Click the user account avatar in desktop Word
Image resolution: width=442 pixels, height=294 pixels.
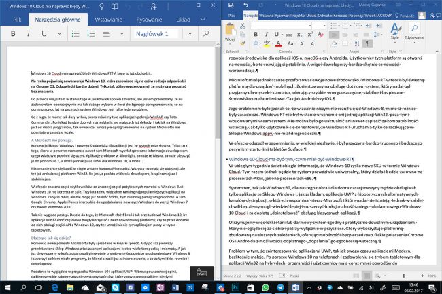(422, 15)
